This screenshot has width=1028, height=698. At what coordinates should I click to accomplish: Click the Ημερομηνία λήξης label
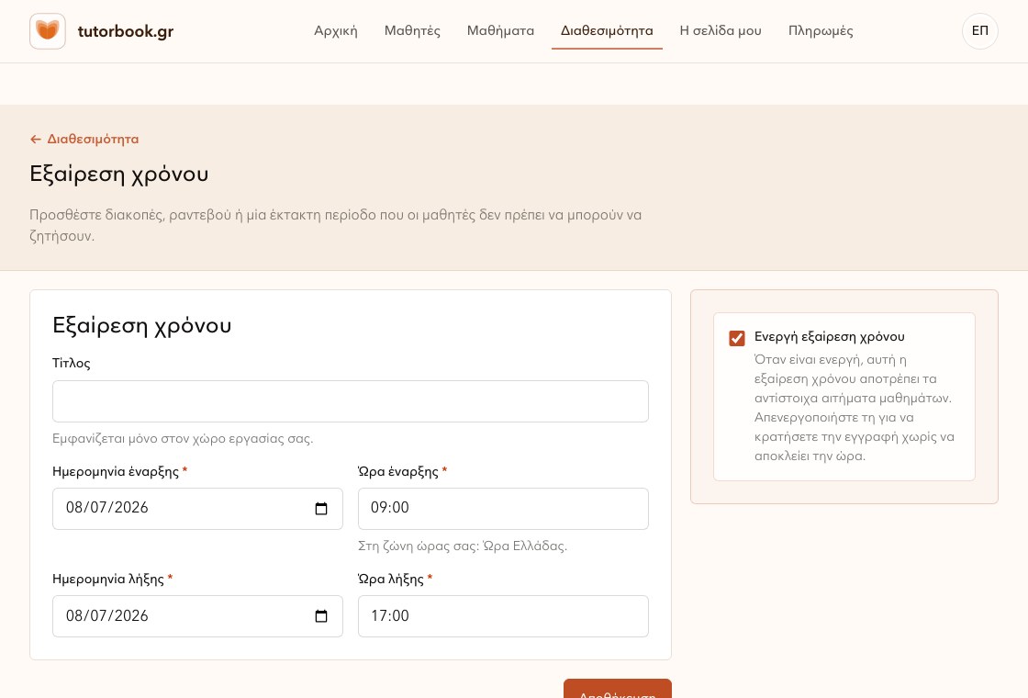pyautogui.click(x=108, y=580)
